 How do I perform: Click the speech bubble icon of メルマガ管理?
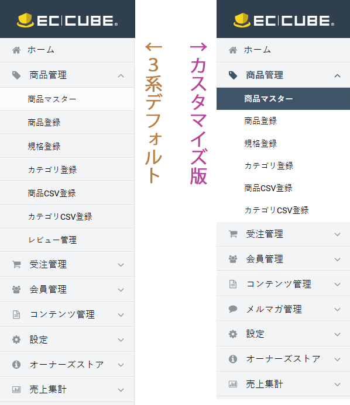(x=233, y=309)
